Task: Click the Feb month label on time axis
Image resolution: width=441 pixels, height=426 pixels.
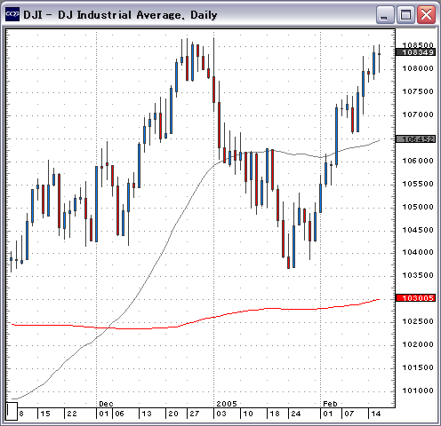Action: pos(330,404)
